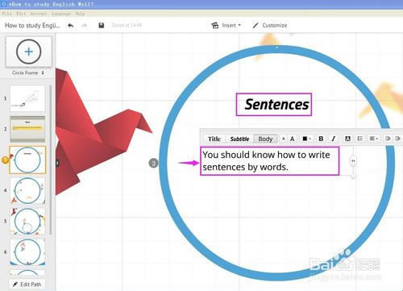This screenshot has height=291, width=403.
Task: Select path thumbnail number 3
Action: click(x=27, y=160)
